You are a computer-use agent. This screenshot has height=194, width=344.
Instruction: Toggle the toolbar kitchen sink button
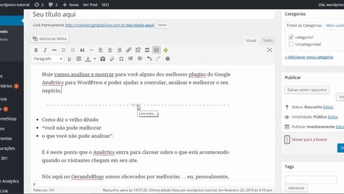156,50
